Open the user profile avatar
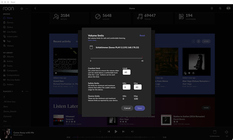The image size is (233, 140). 228,8
